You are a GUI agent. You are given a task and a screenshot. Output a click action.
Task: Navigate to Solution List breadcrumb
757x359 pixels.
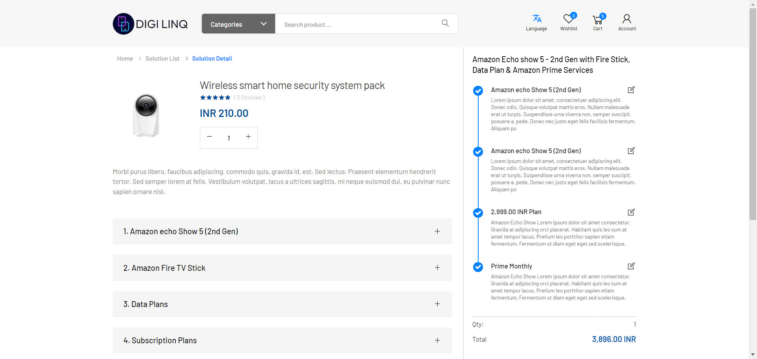[162, 59]
